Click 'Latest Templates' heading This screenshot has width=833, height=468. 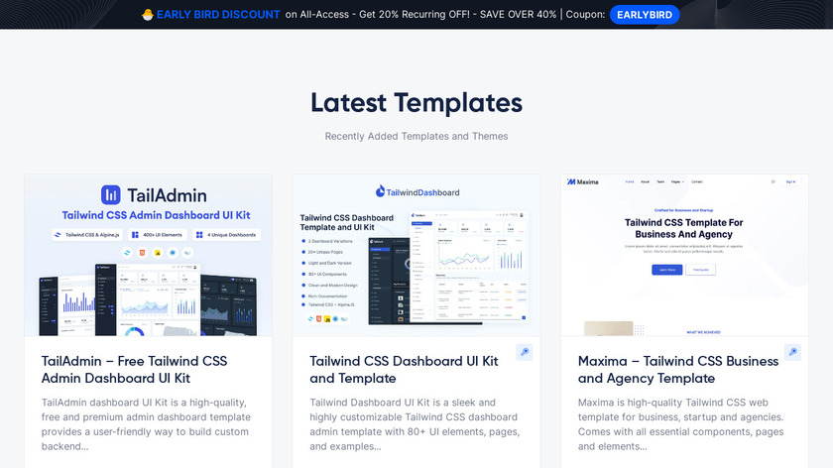(x=416, y=103)
